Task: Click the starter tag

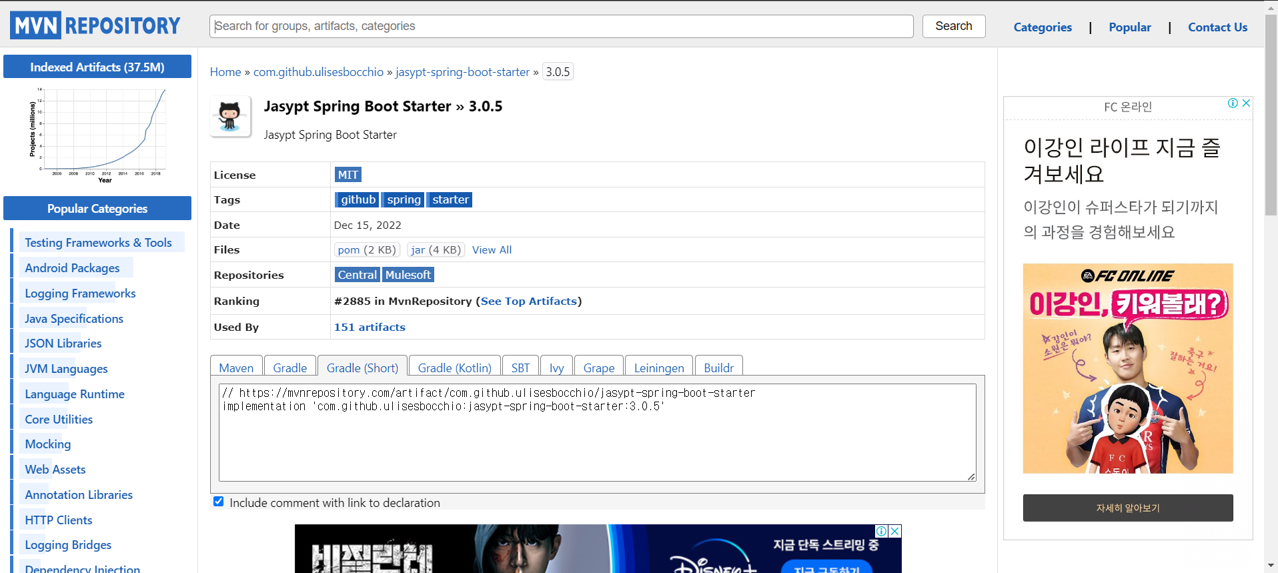Action: click(x=450, y=199)
